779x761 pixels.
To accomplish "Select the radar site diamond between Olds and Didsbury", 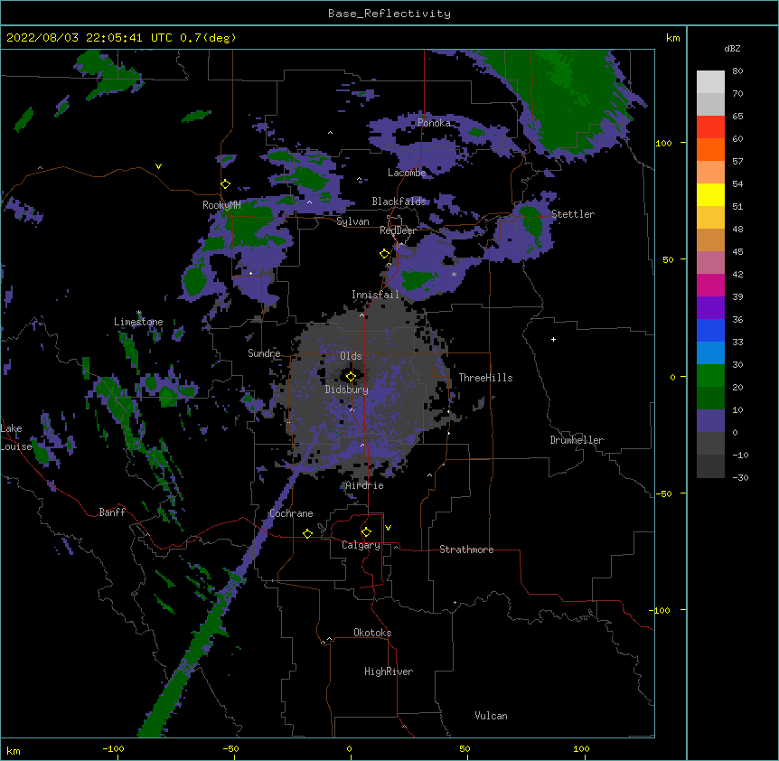I will coord(351,377).
